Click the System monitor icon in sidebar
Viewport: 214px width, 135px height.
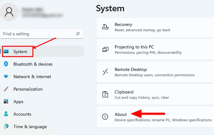coord(6,52)
